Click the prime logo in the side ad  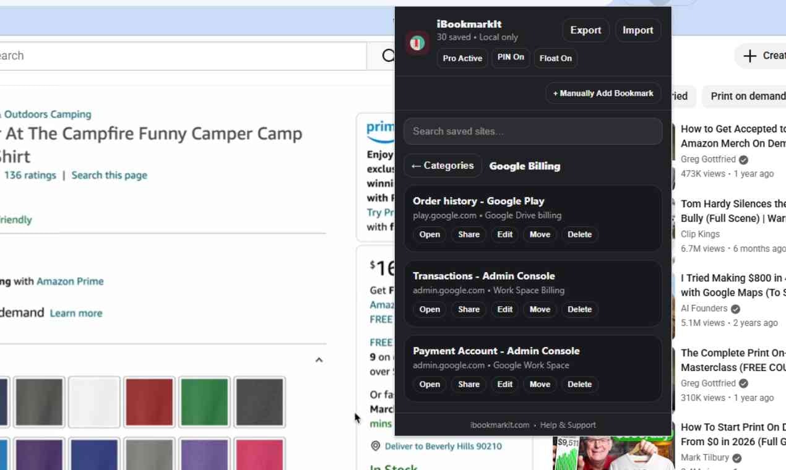[380, 127]
